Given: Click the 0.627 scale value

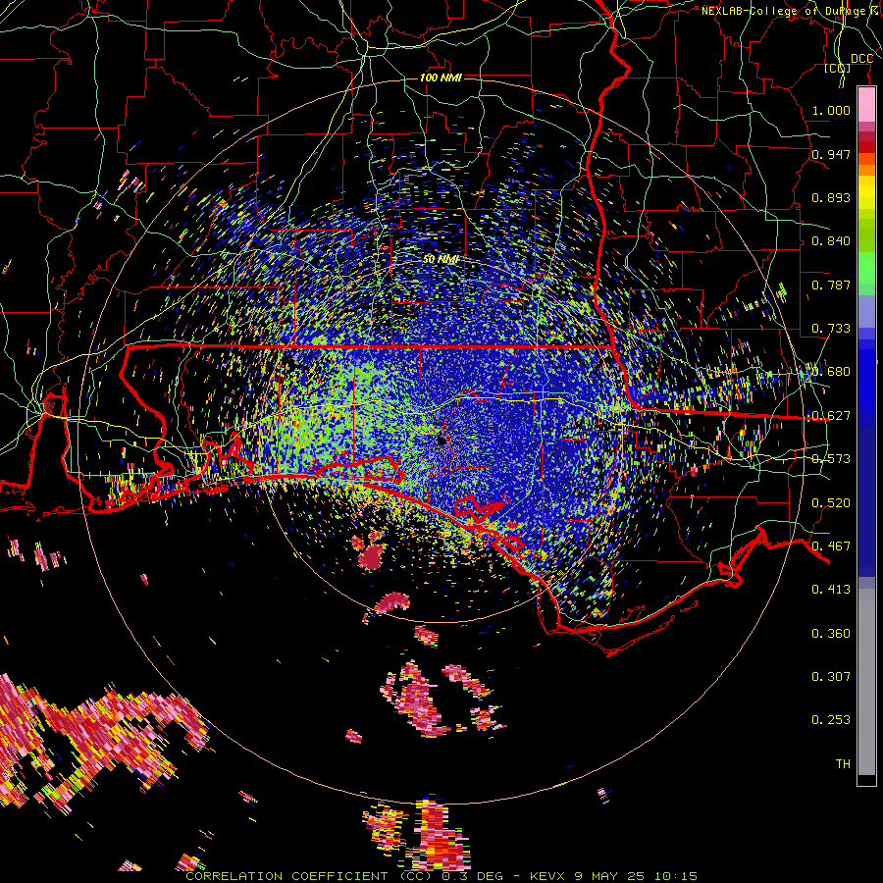Looking at the screenshot, I should pyautogui.click(x=831, y=416).
